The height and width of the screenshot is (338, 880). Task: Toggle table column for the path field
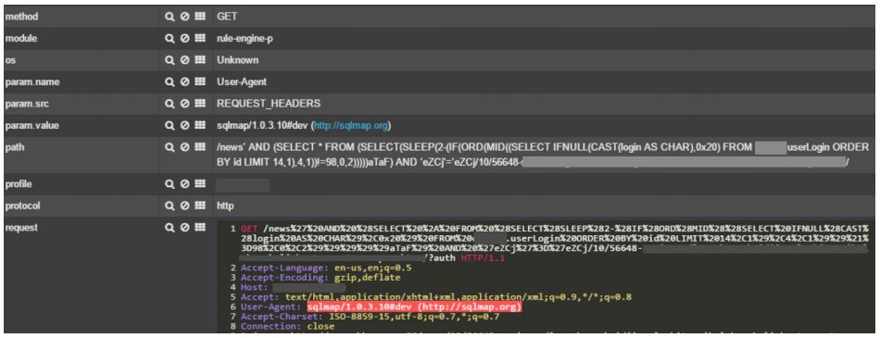point(200,147)
